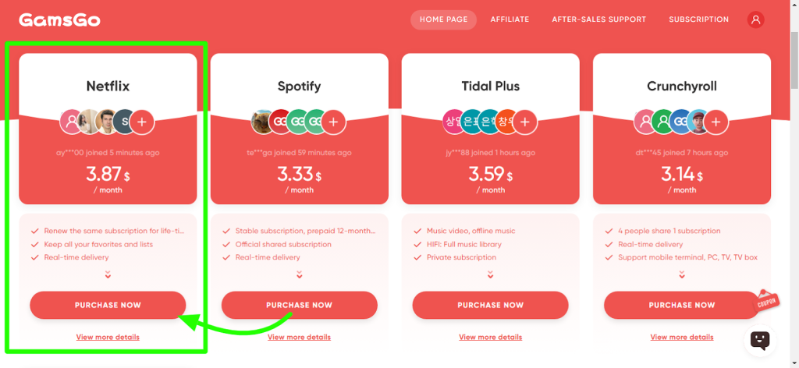View more details for Crunchyroll
This screenshot has width=799, height=368.
tap(682, 337)
